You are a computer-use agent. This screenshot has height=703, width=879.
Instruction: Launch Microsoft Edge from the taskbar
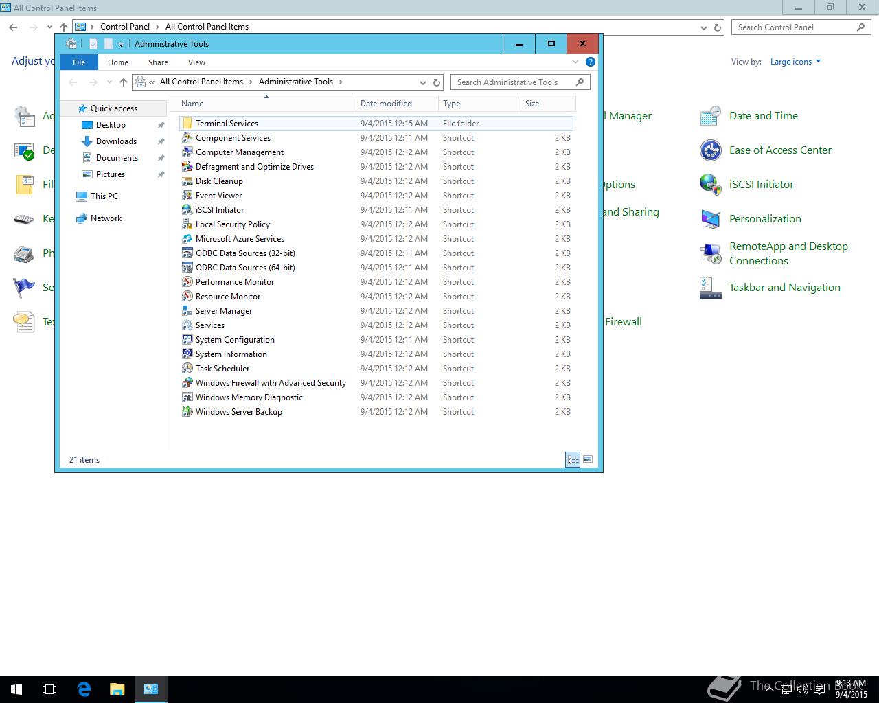coord(84,689)
